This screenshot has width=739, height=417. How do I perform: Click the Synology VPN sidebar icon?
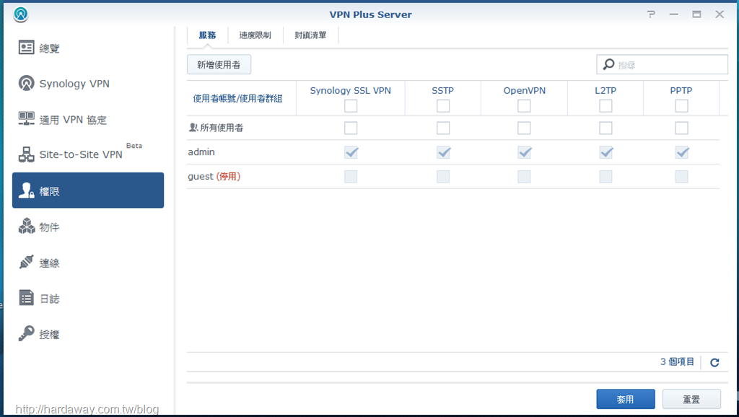pos(27,84)
